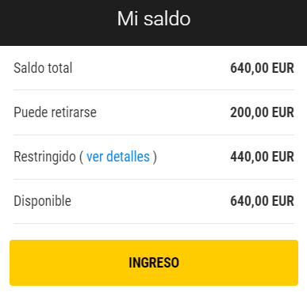Click the EUR currency code in Restringido row
Image resolution: width=307 pixels, height=300 pixels.
pyautogui.click(x=283, y=157)
